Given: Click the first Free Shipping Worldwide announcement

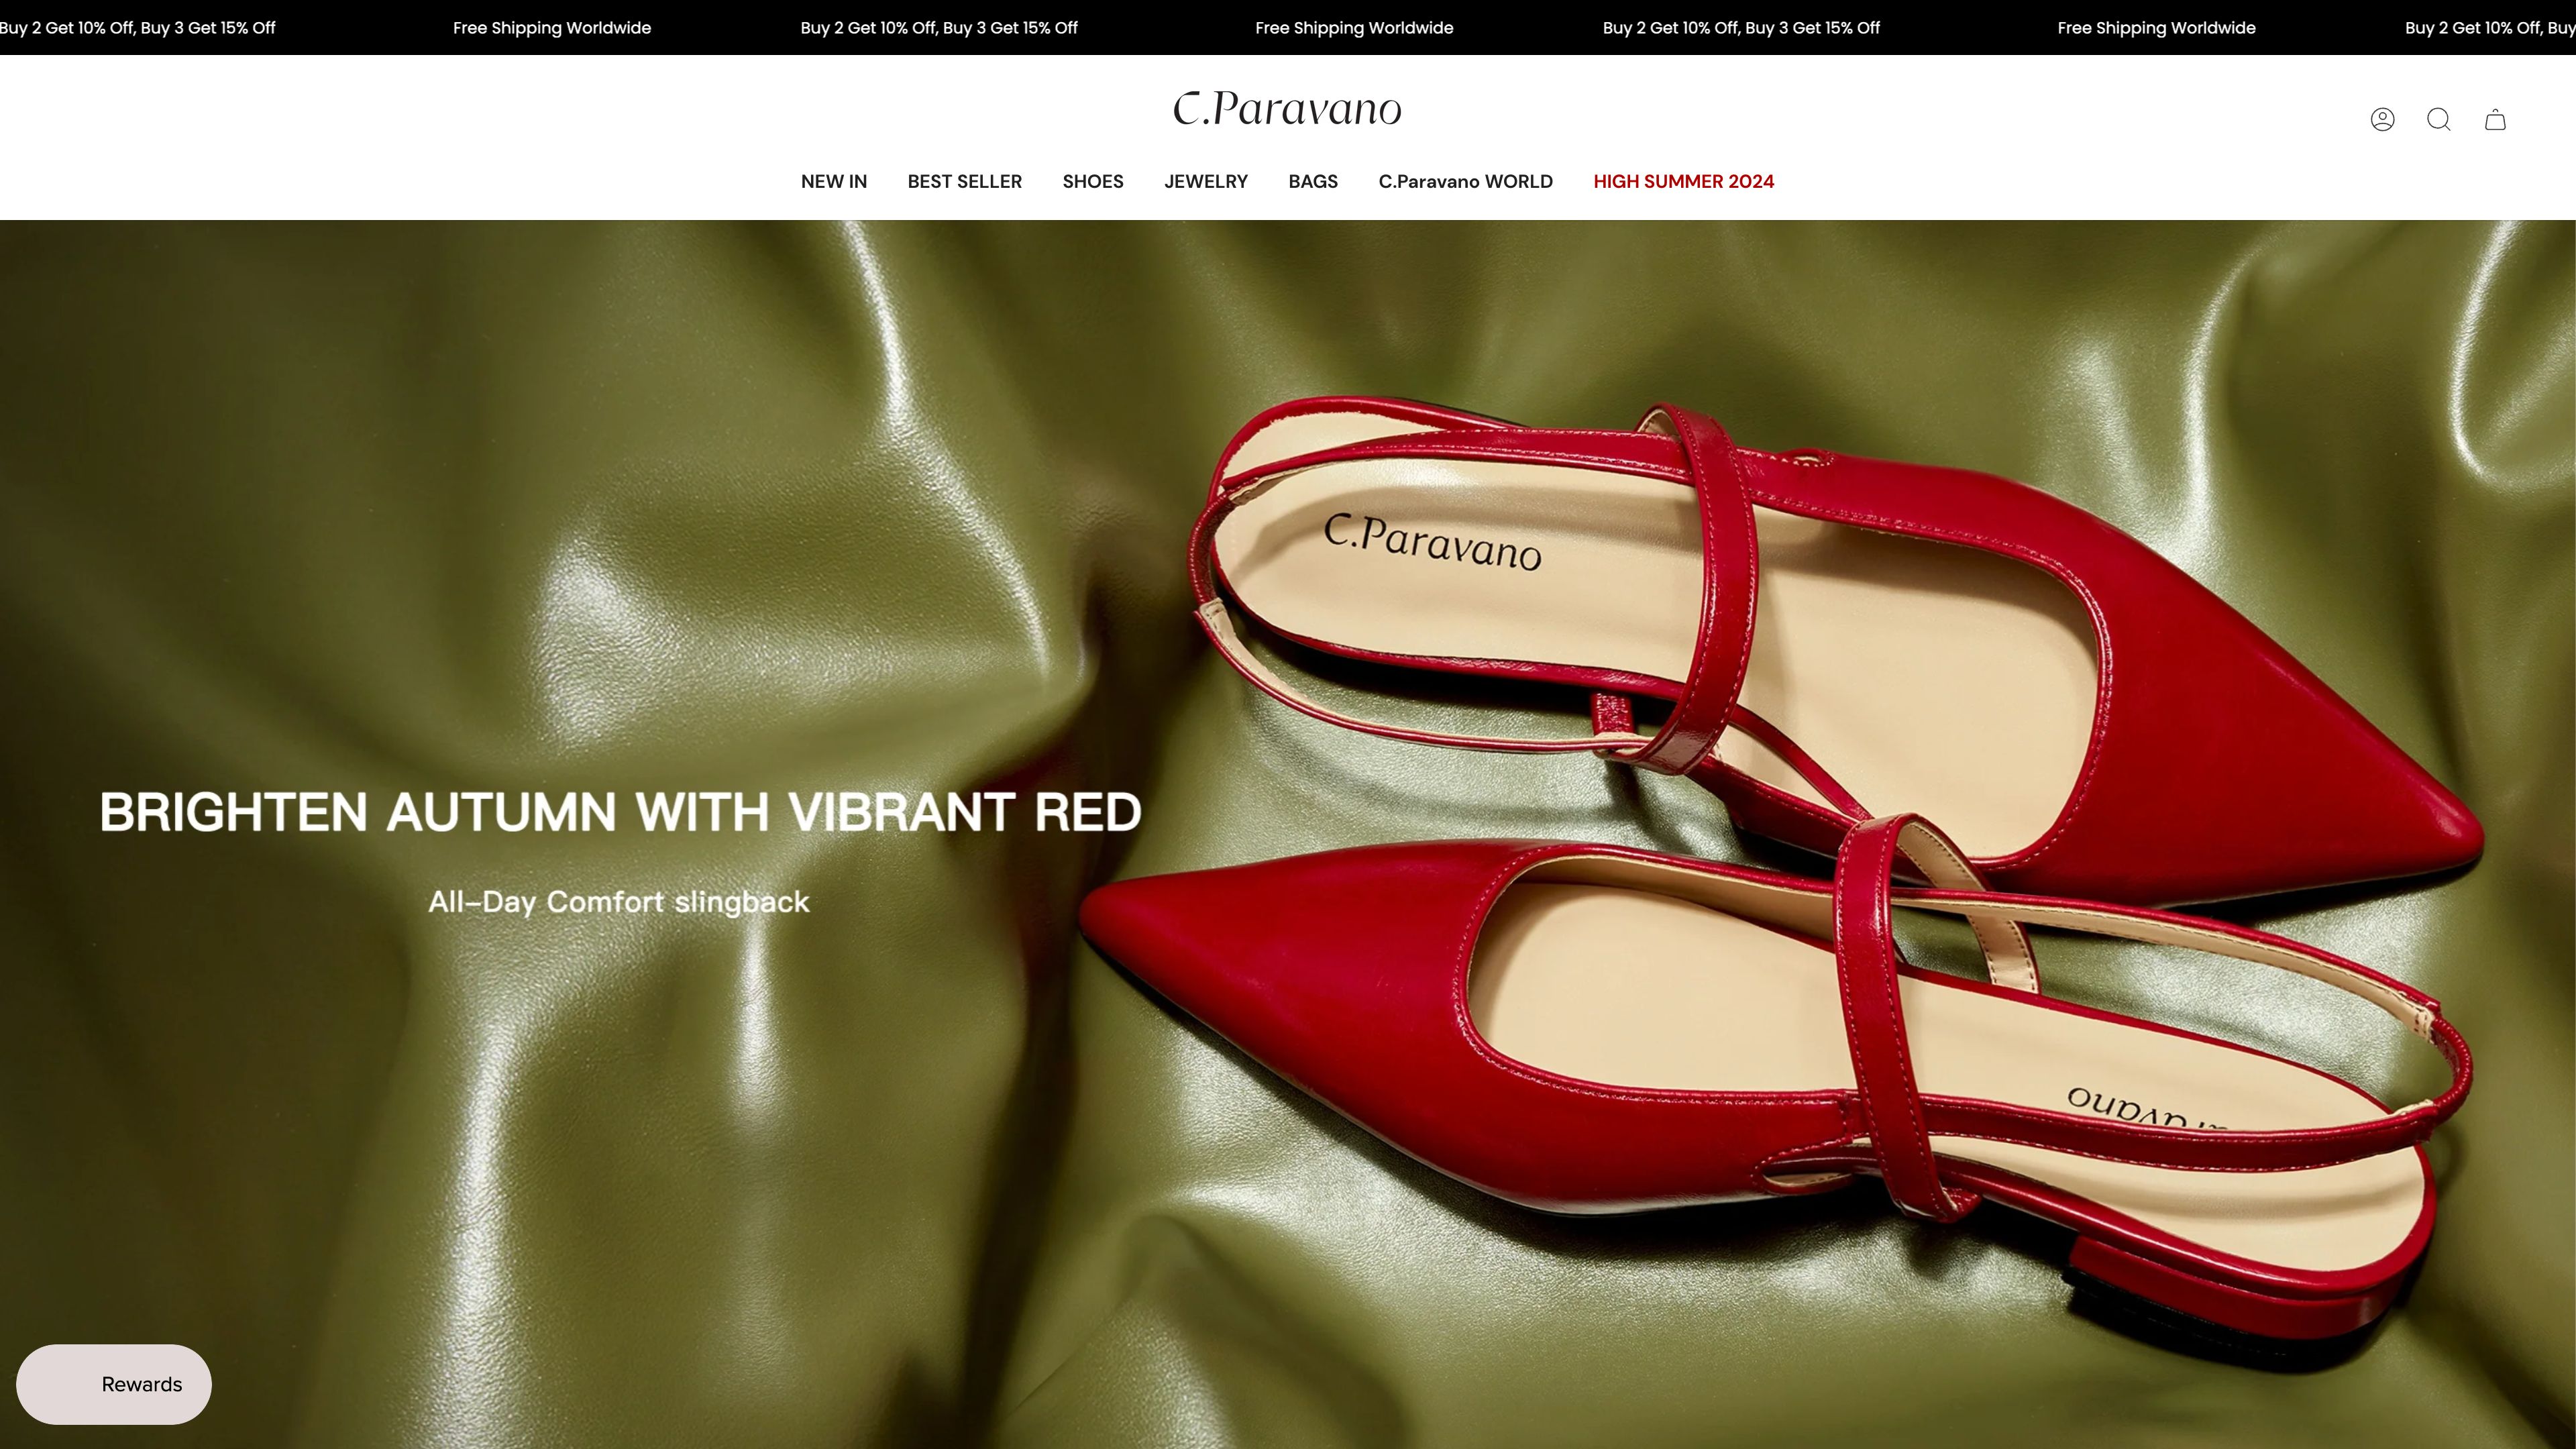Looking at the screenshot, I should point(552,28).
